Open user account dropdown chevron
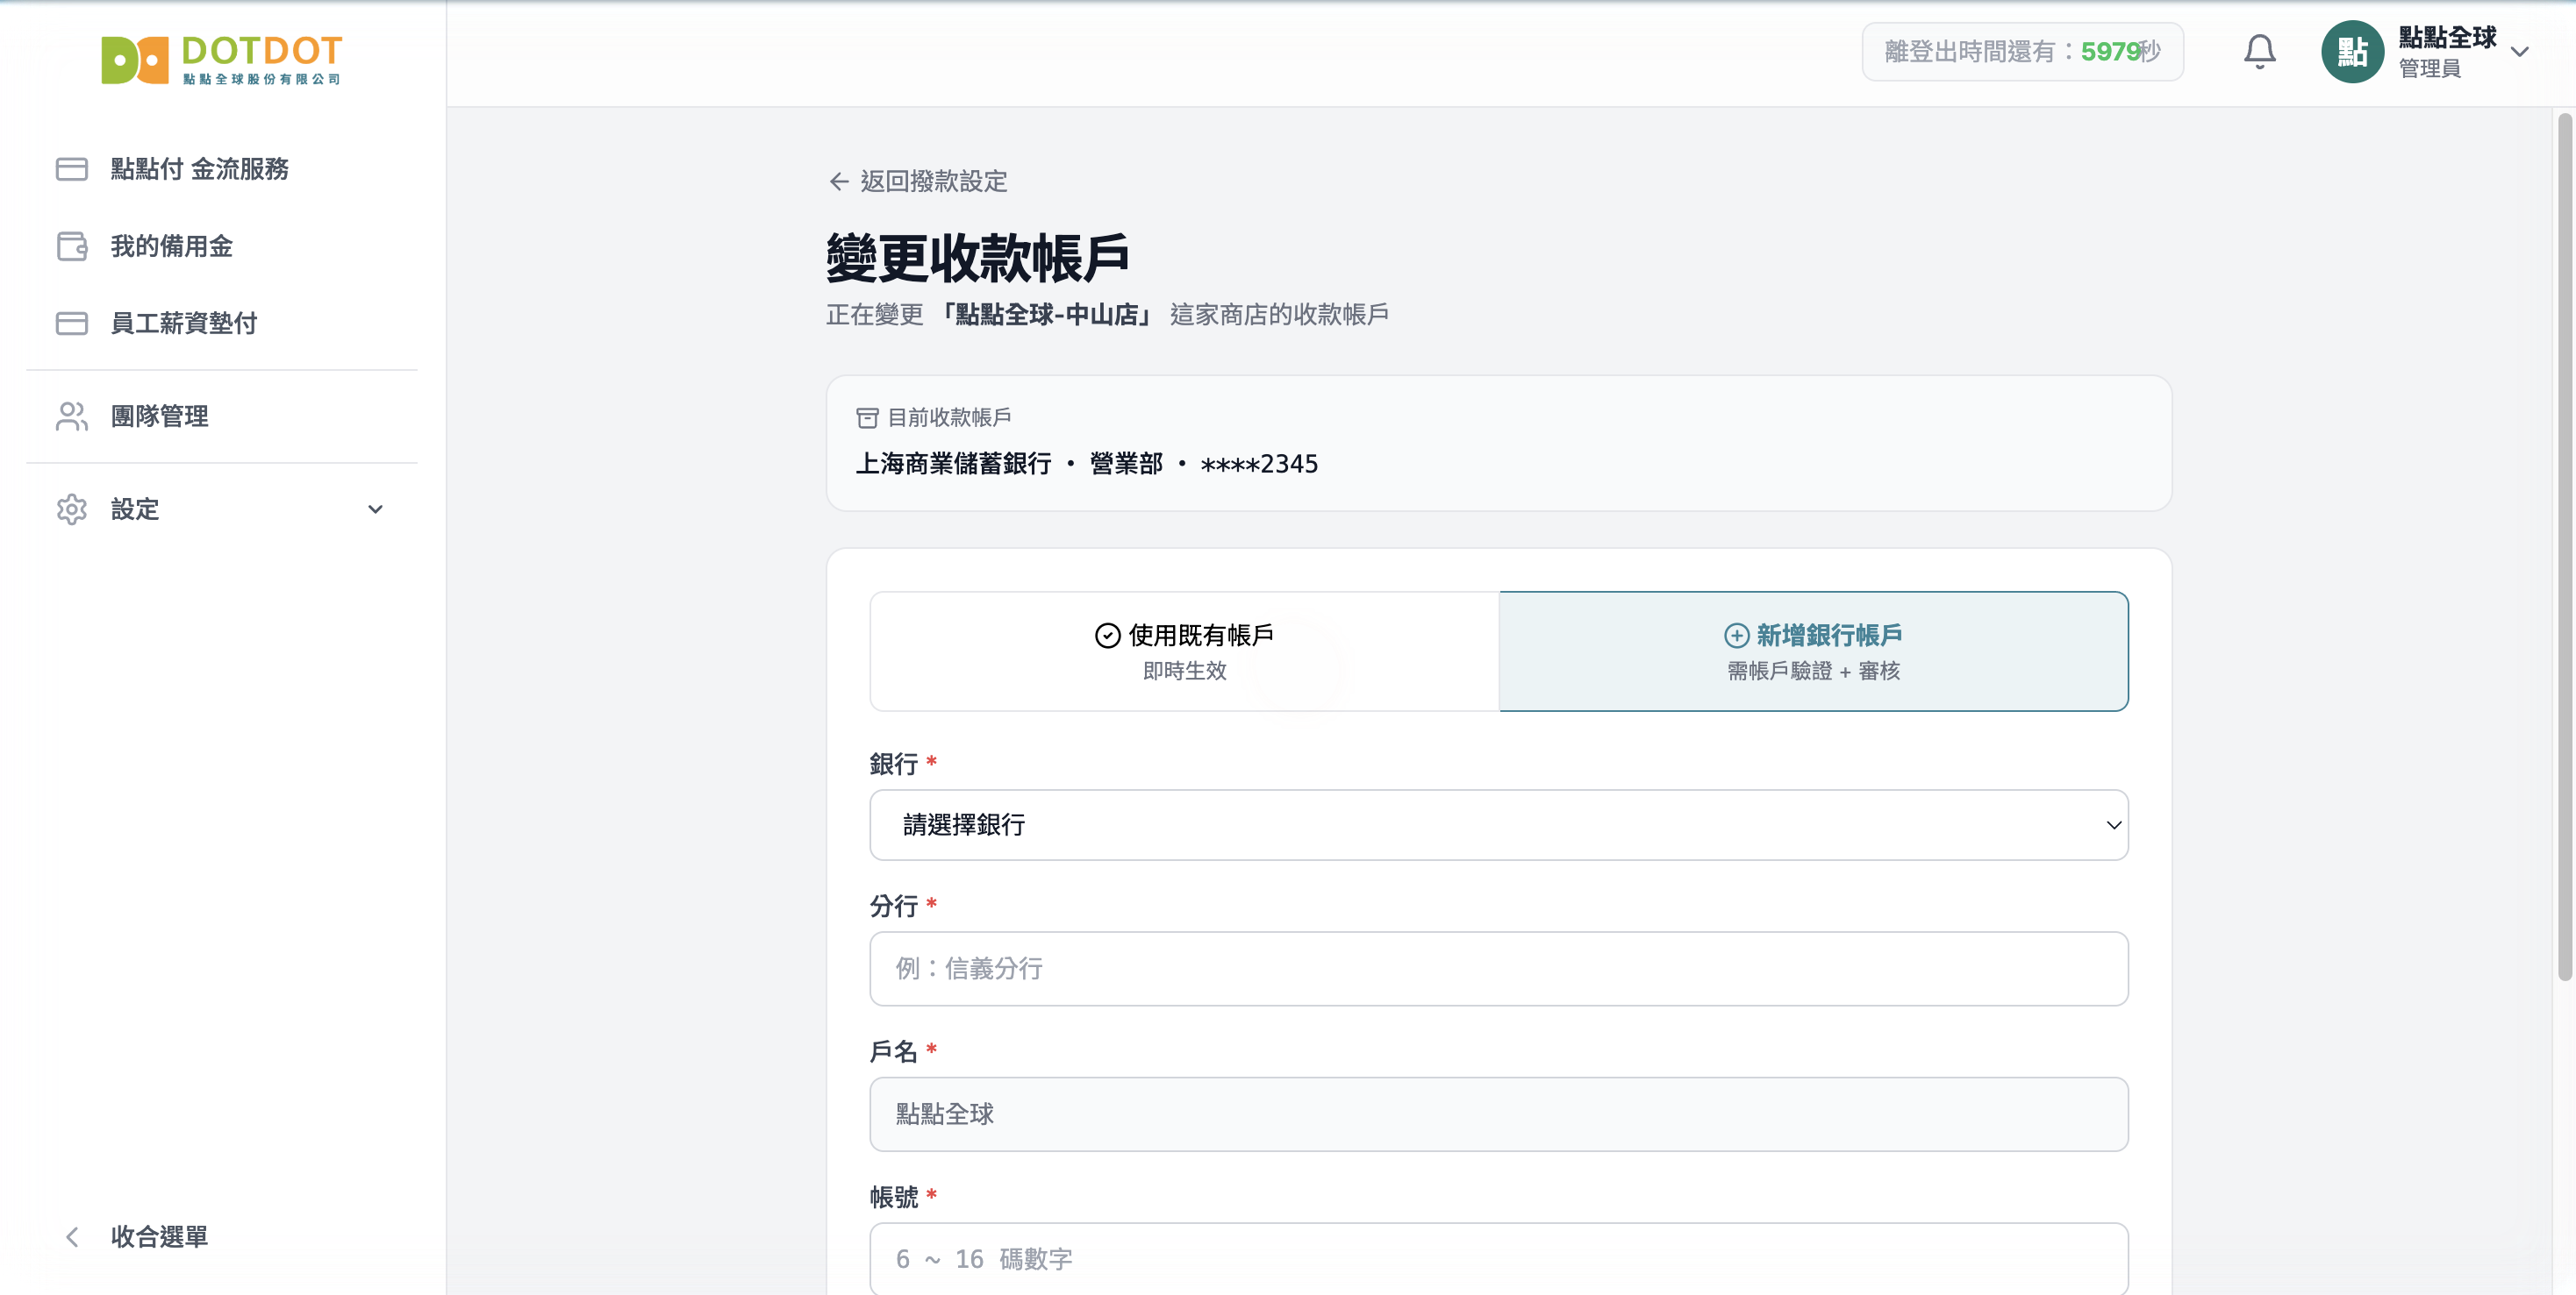This screenshot has height=1295, width=2576. click(x=2519, y=52)
